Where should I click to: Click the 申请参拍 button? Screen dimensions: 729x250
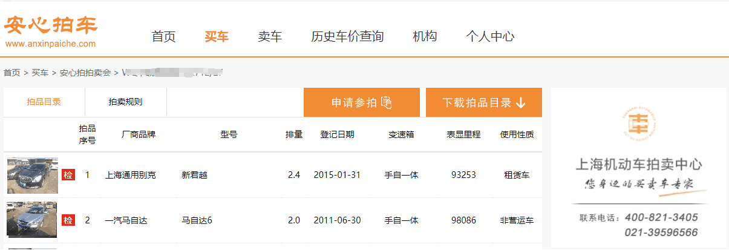tap(361, 102)
